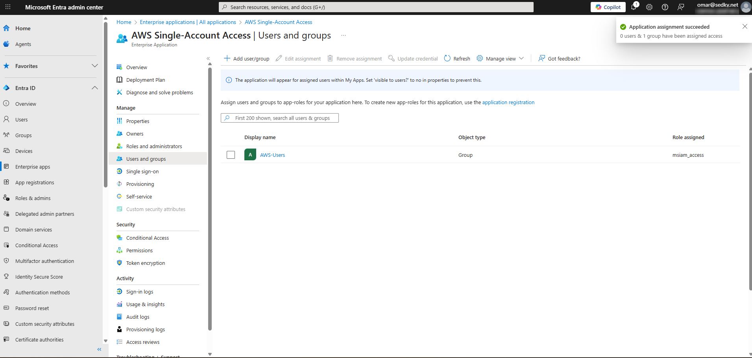Open Usage & insights
The width and height of the screenshot is (752, 358).
coord(145,304)
